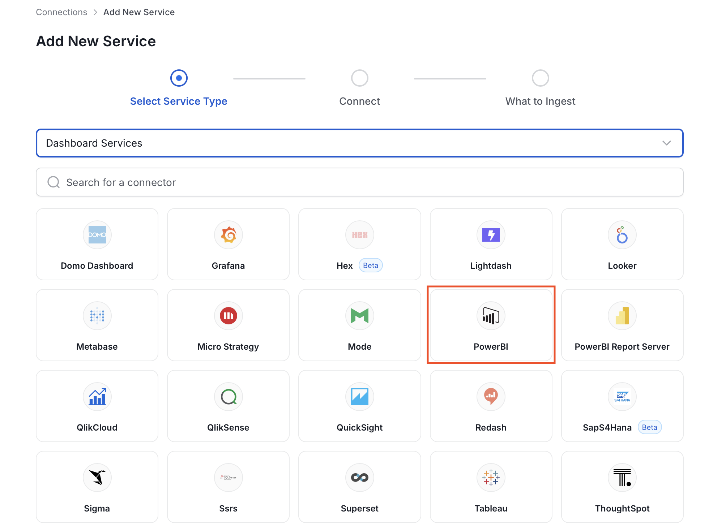Image resolution: width=713 pixels, height=531 pixels.
Task: Click the Superset card label
Action: click(359, 508)
